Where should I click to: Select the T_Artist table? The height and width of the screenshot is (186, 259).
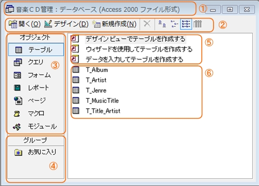[89, 80]
